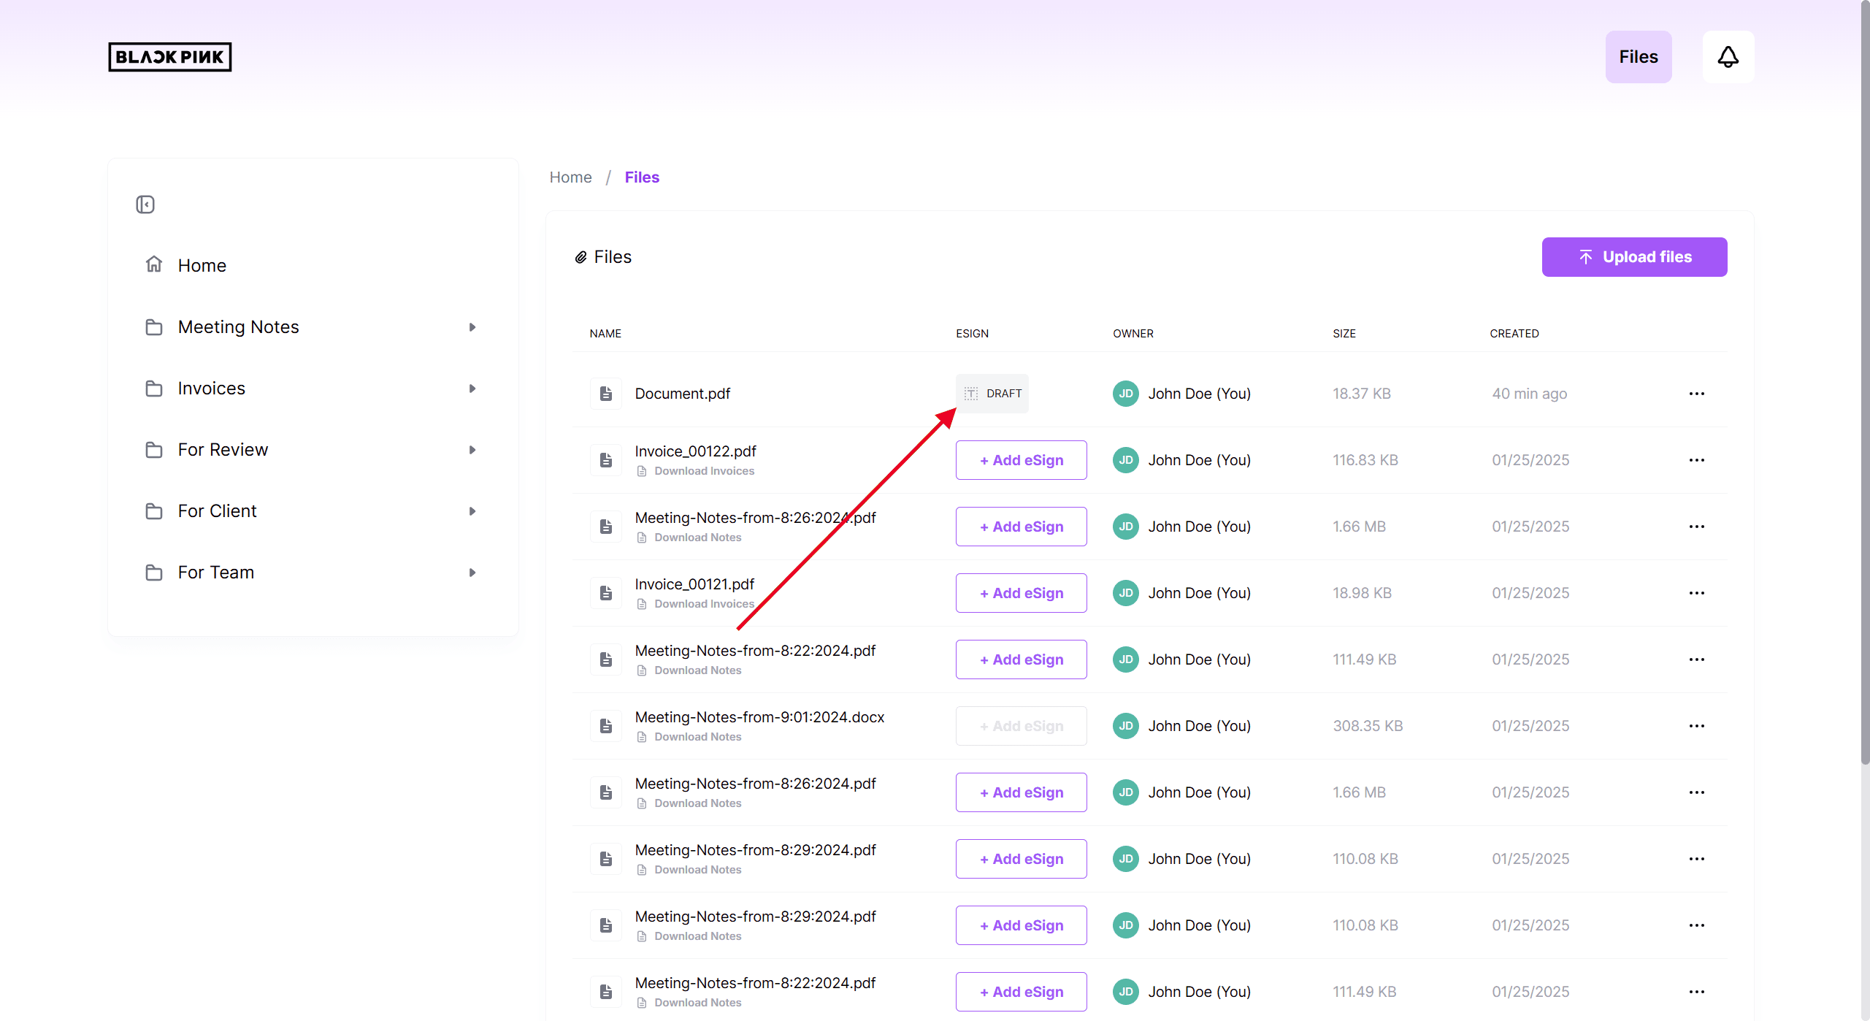1870x1021 pixels.
Task: Click the Upload files button
Action: pos(1634,257)
